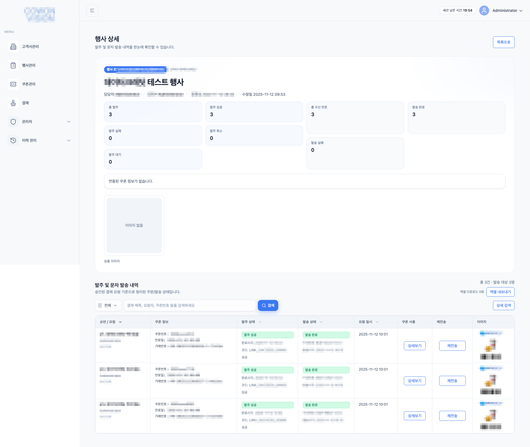Image resolution: width=530 pixels, height=447 pixels.
Task: Click the 결재 stamp icon
Action: (x=13, y=103)
